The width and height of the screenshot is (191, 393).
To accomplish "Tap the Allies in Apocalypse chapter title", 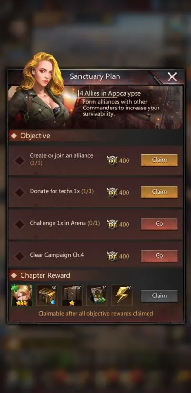I will point(109,94).
